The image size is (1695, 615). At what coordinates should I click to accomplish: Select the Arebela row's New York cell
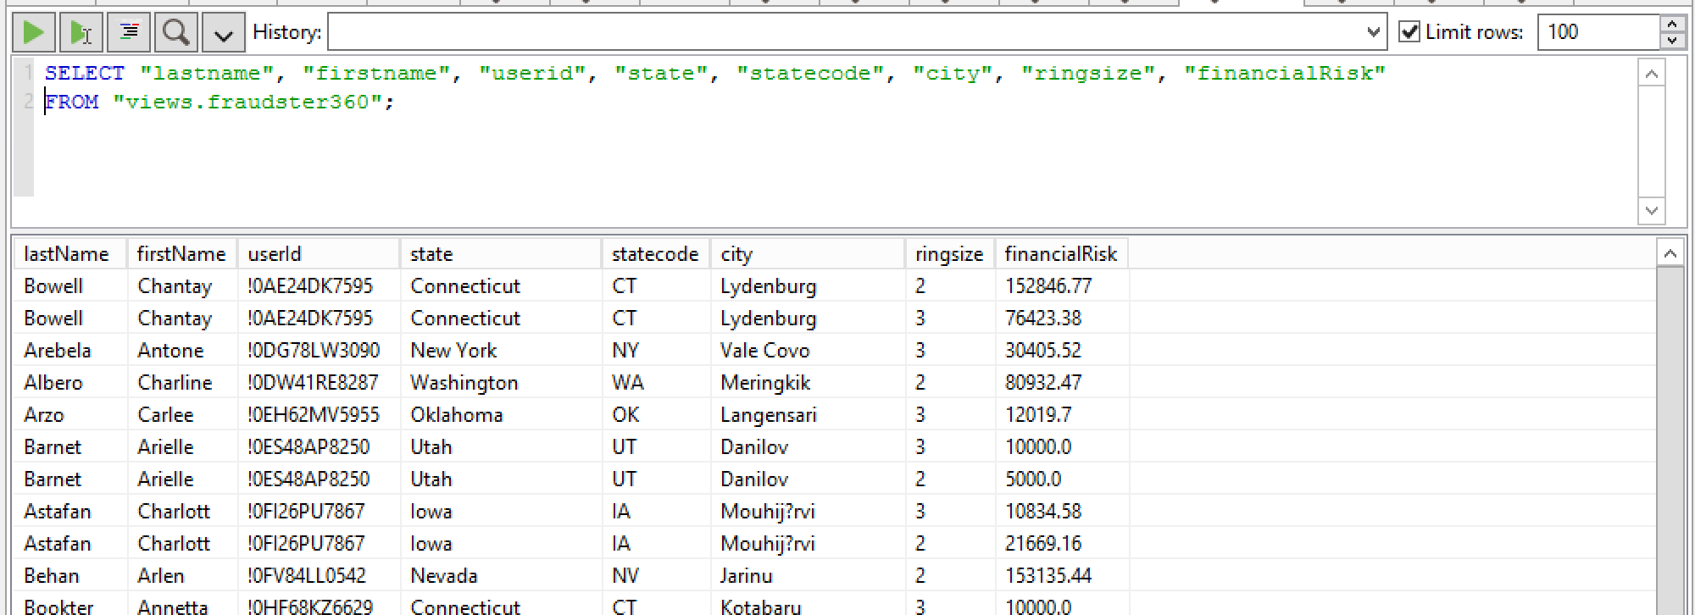click(x=453, y=351)
